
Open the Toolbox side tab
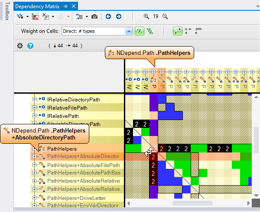(x=7, y=11)
